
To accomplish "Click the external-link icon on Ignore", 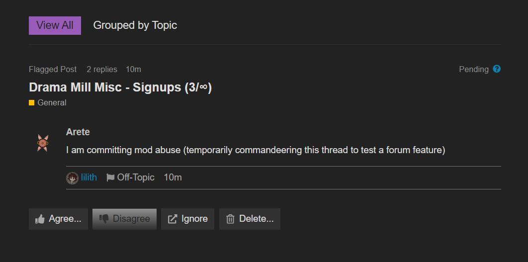I will [x=173, y=219].
